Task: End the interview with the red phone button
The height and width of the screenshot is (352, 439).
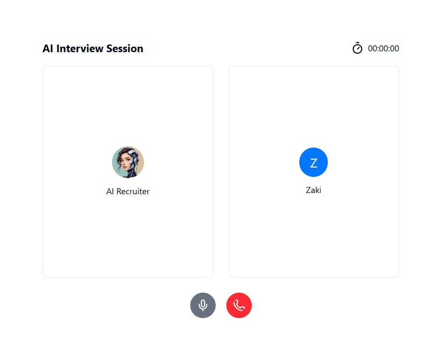Action: click(x=239, y=305)
